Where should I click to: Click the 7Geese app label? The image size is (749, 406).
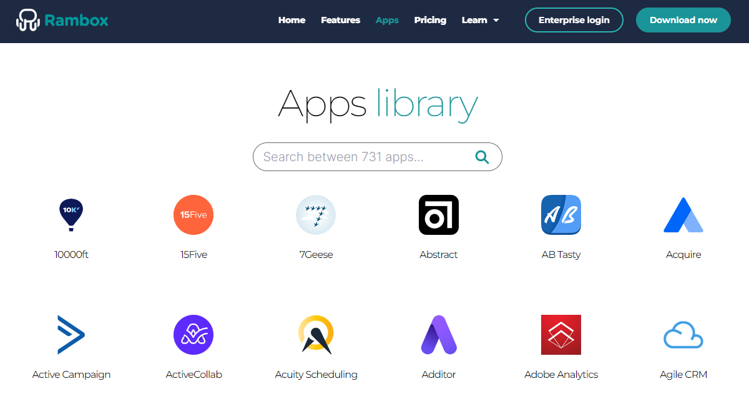(316, 255)
